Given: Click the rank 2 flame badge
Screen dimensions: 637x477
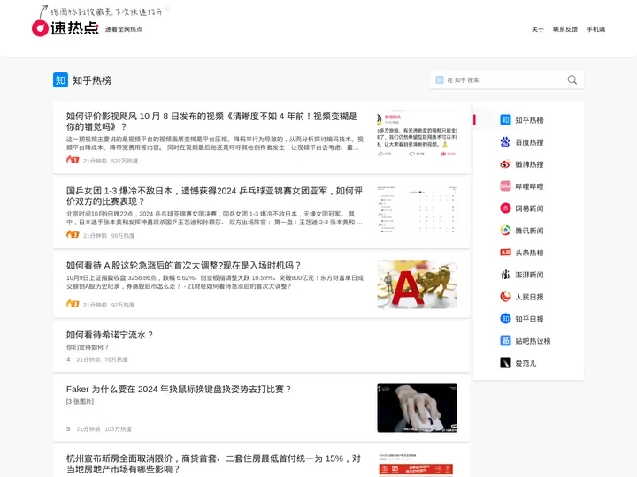Looking at the screenshot, I should click(73, 234).
